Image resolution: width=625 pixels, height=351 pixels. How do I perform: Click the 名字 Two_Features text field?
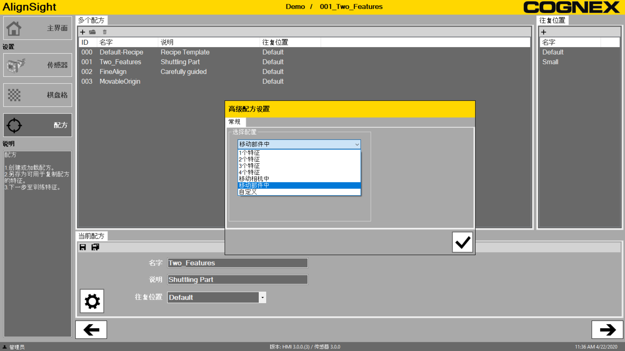(x=237, y=263)
